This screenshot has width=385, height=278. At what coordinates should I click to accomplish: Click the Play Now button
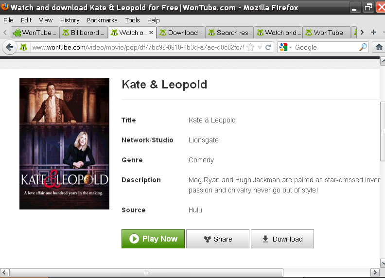(153, 239)
